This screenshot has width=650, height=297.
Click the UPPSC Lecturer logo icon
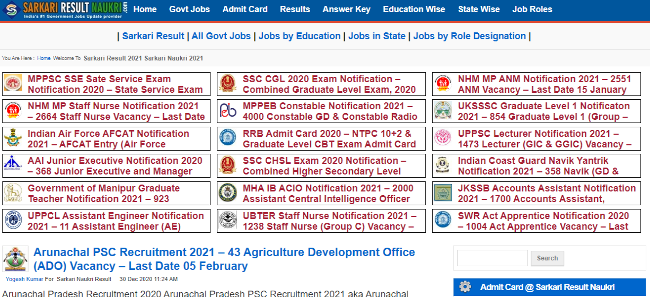443,138
